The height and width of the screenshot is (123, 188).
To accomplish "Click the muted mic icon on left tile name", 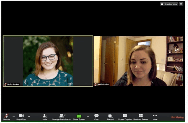I will (5, 84).
